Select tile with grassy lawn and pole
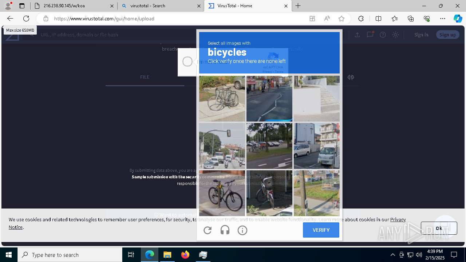The height and width of the screenshot is (262, 466). [317, 193]
